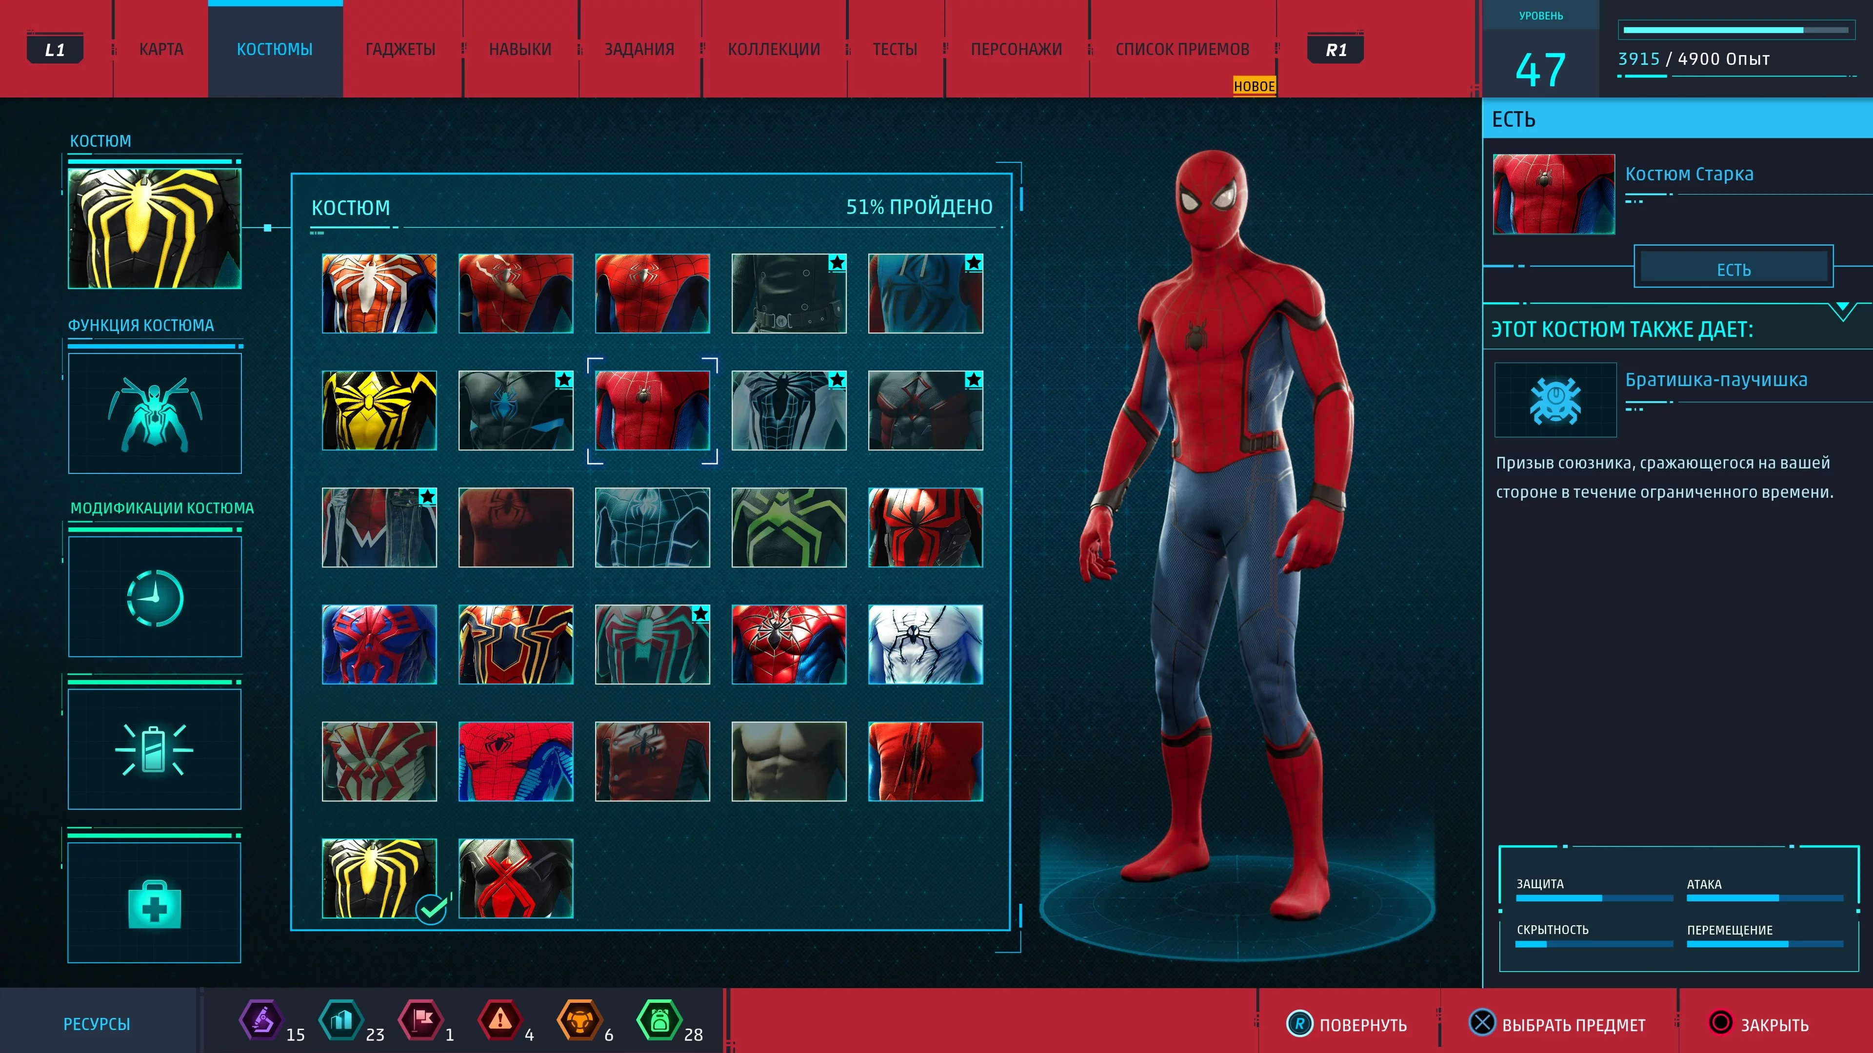The height and width of the screenshot is (1053, 1873).
Task: Select the white Negative Zone suit thumbnail
Action: tap(789, 410)
